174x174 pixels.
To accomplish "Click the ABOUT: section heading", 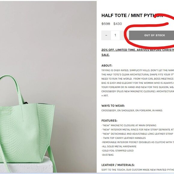I will pyautogui.click(x=107, y=66).
